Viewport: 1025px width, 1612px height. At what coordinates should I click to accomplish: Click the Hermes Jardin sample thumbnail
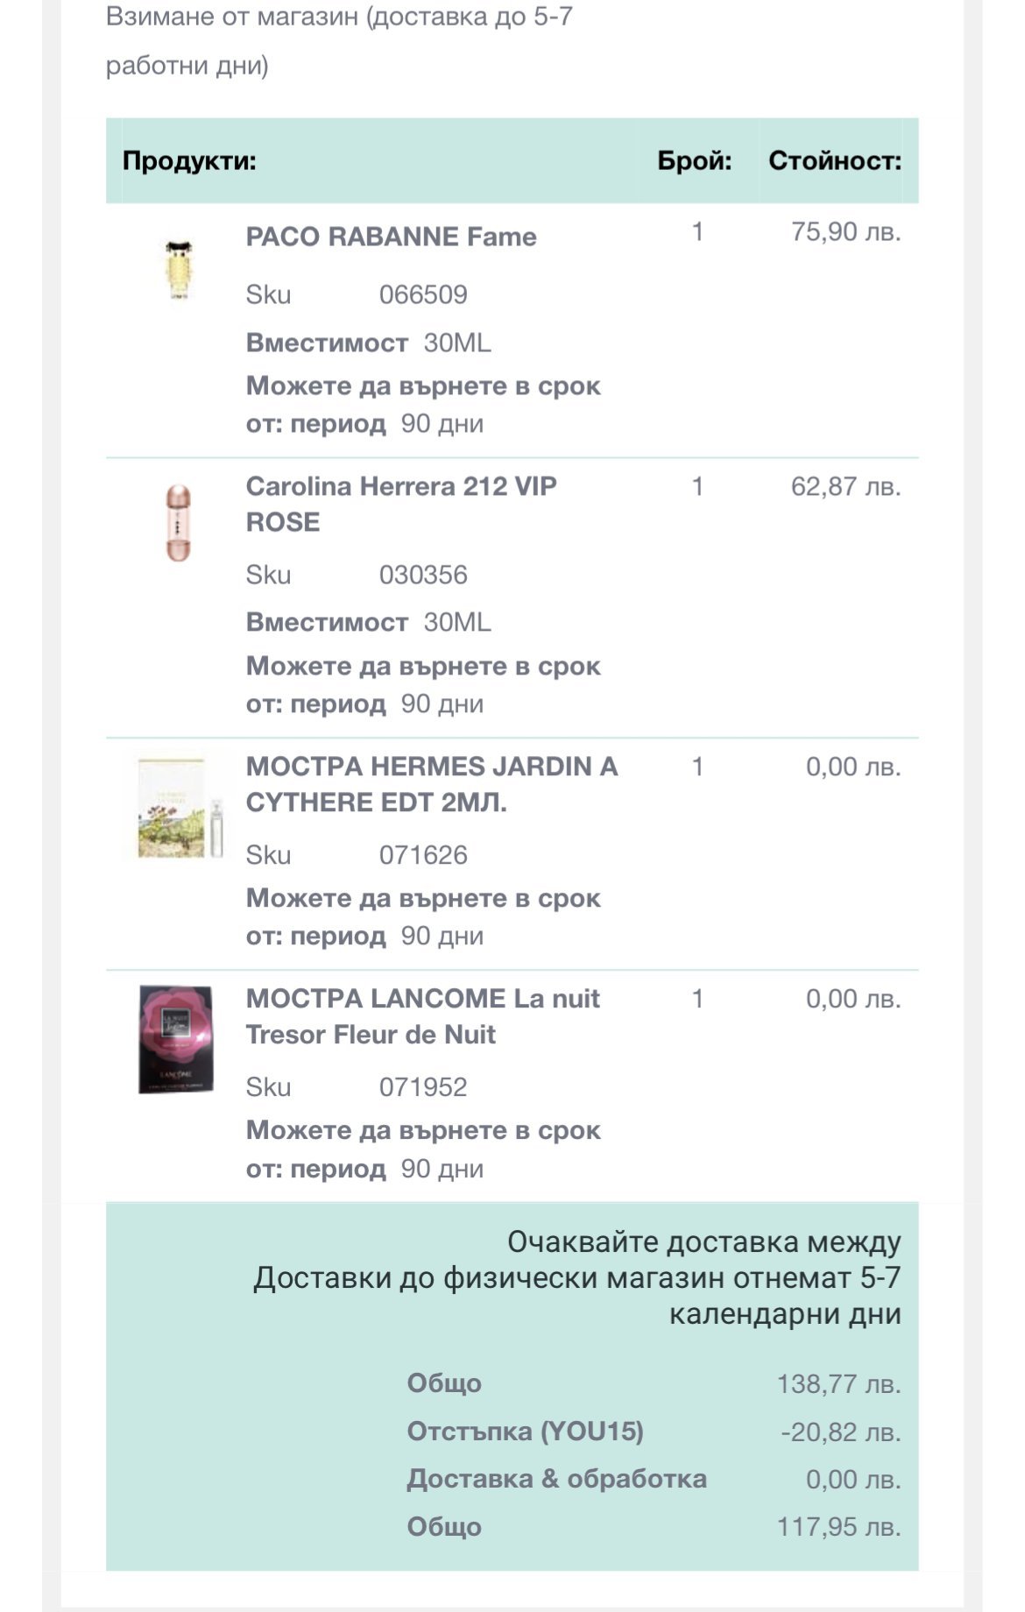[180, 808]
